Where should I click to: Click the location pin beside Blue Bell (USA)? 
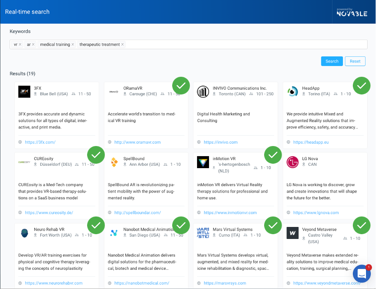36,94
